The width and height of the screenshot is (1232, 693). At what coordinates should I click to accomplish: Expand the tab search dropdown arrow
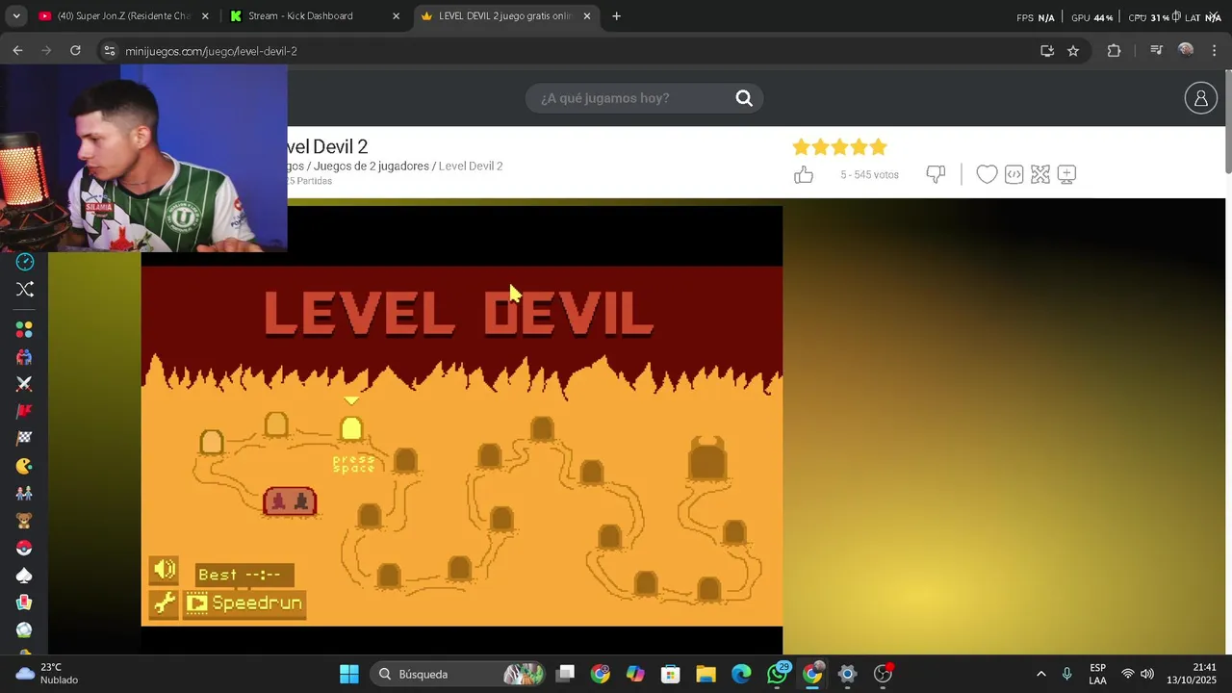point(15,16)
